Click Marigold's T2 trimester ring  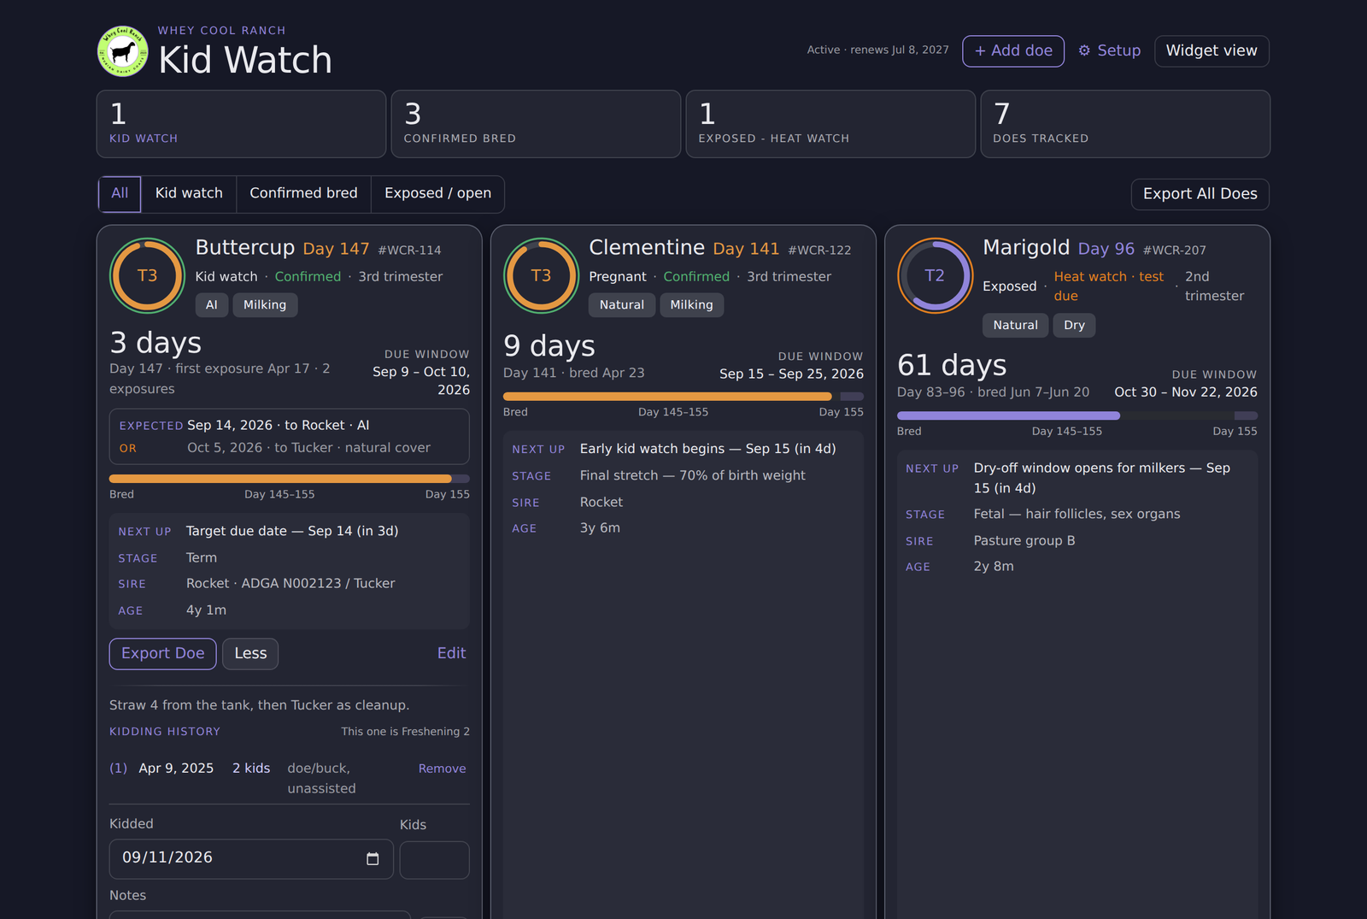tap(935, 275)
